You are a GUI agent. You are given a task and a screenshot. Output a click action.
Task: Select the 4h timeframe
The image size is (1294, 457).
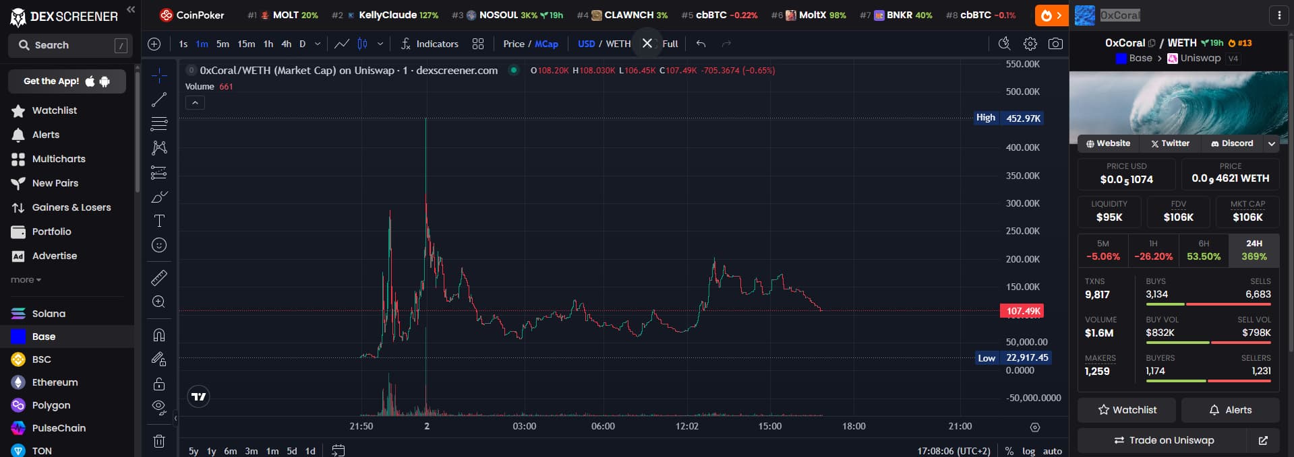tap(287, 44)
